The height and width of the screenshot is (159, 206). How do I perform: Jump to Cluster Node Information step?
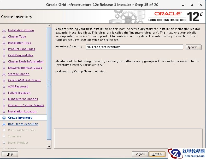[x=26, y=61]
